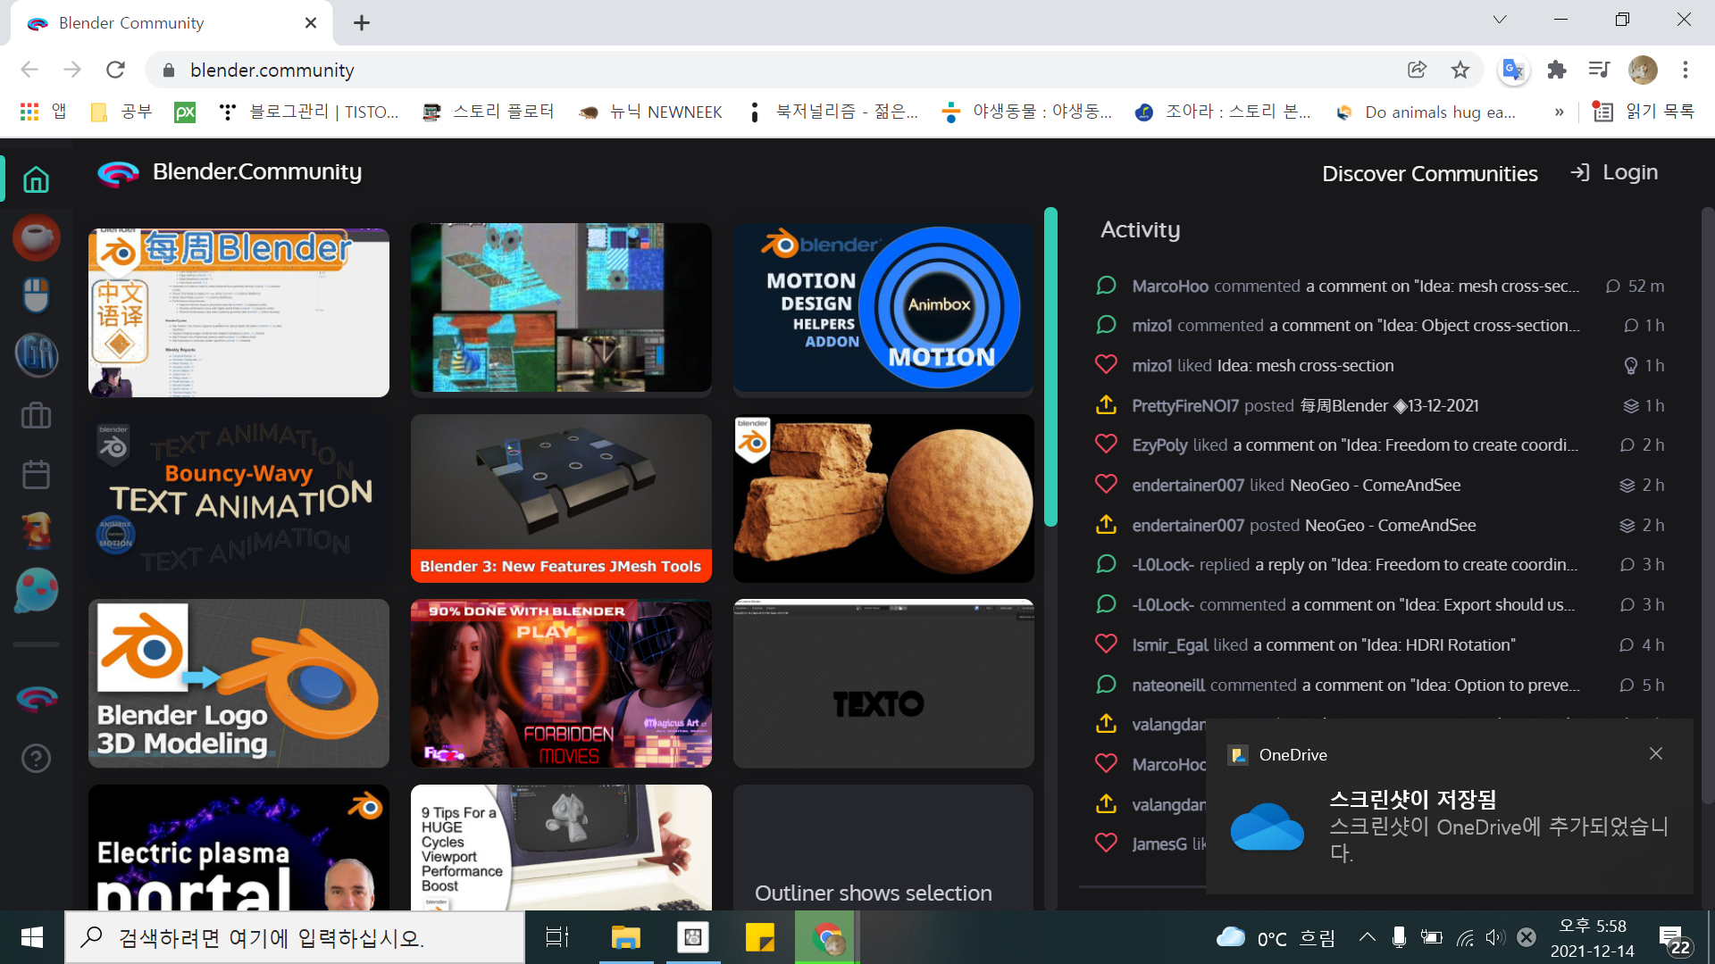The width and height of the screenshot is (1715, 964).
Task: Open the Chrome three-dot menu
Action: click(1686, 70)
